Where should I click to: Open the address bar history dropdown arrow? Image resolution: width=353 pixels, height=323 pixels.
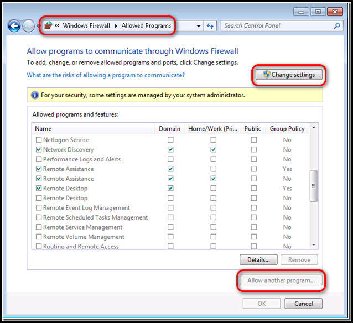coord(198,26)
